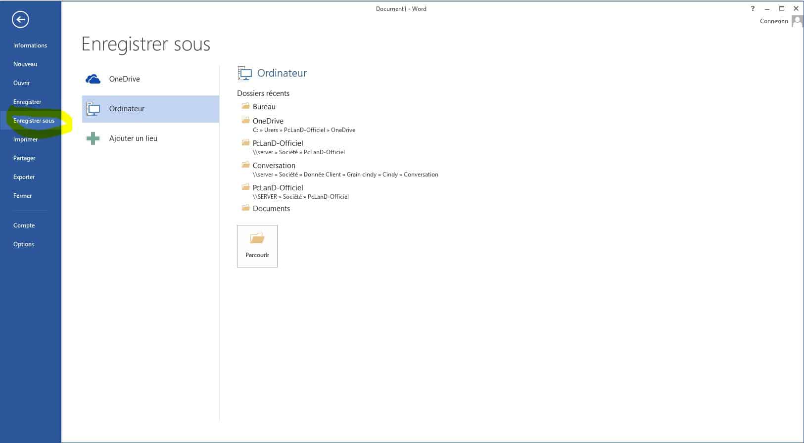
Task: Select the OneDrive cloud icon
Action: point(93,79)
